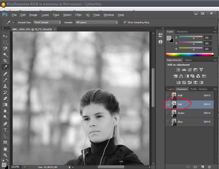Select the Zoom tool magnifier
219x169 pixels.
click(x=5, y=155)
